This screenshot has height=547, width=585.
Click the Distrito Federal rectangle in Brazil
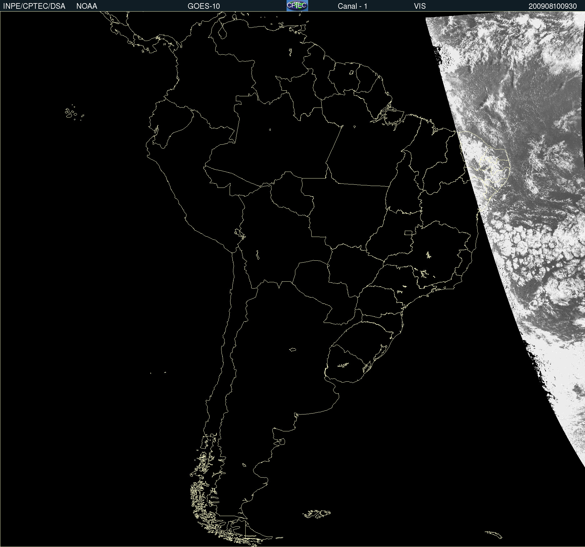[x=408, y=233]
